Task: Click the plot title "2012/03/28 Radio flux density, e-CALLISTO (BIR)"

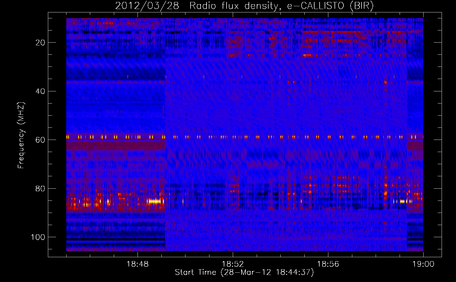Action: (244, 6)
